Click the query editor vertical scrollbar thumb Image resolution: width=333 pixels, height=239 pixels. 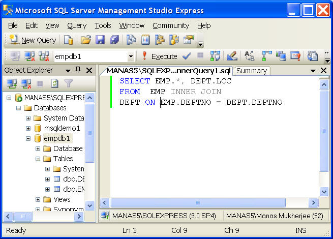324,131
